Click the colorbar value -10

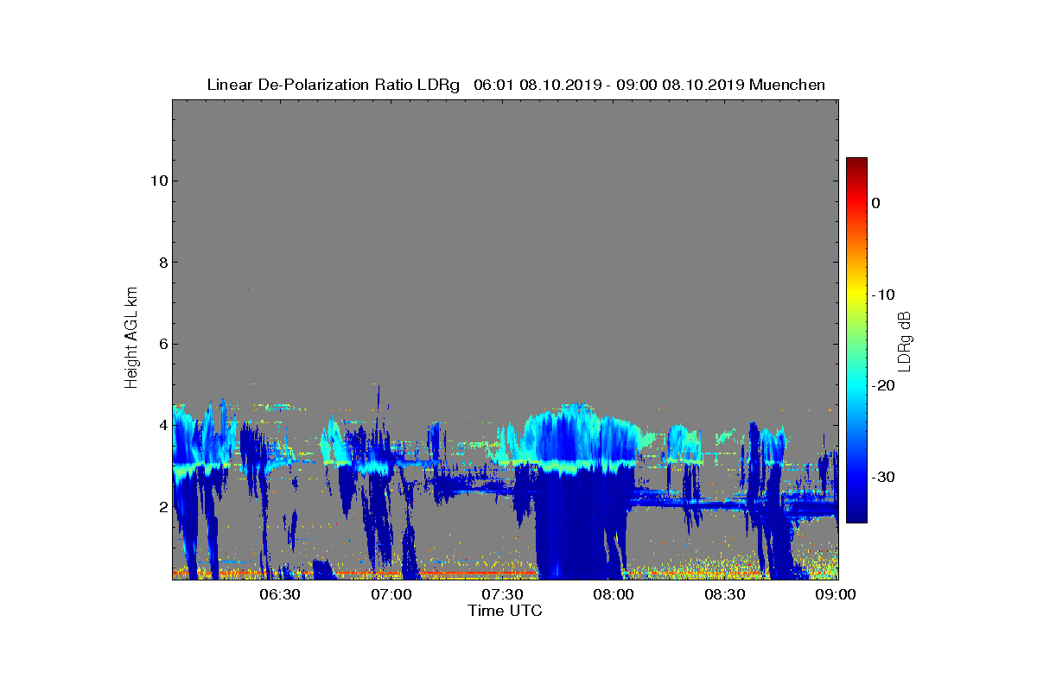coord(882,295)
